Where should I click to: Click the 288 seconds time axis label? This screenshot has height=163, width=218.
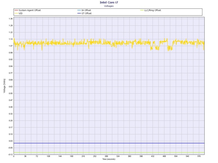click(106, 156)
